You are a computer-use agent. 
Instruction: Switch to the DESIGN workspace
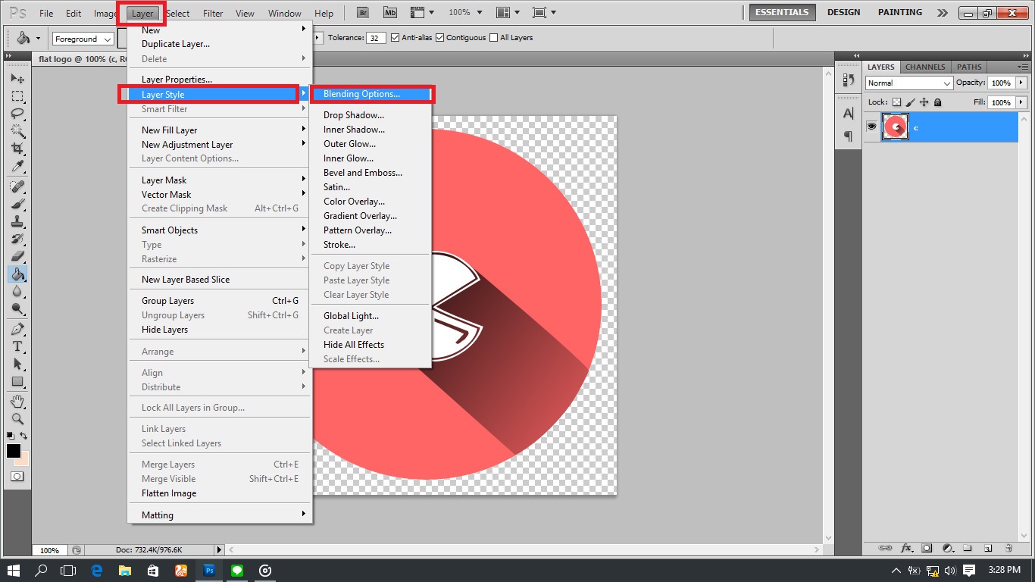click(x=843, y=12)
